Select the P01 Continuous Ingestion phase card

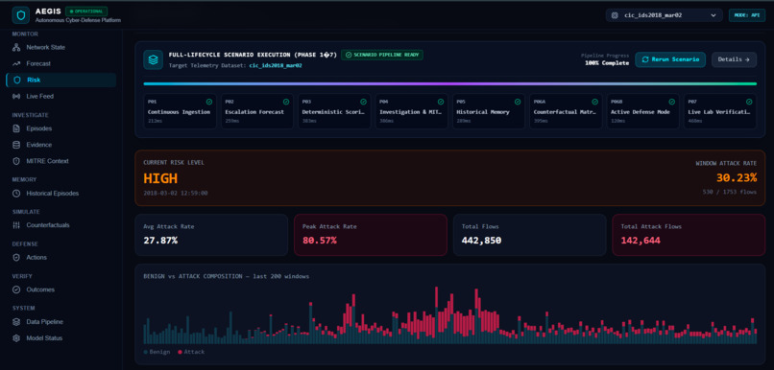coord(180,111)
